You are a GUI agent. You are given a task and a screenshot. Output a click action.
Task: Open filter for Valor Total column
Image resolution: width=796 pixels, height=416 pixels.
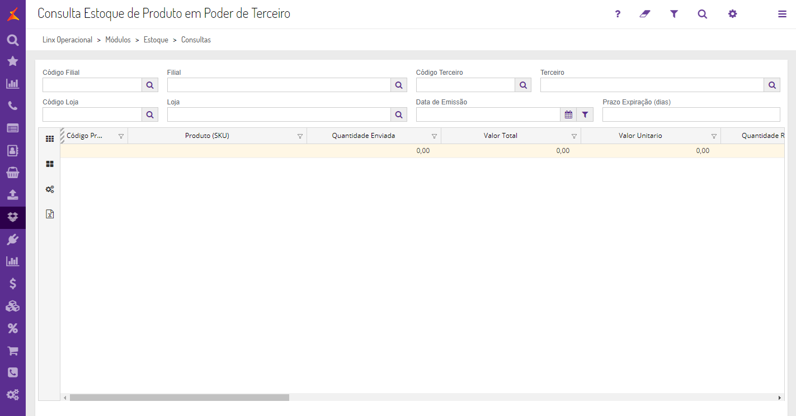574,136
